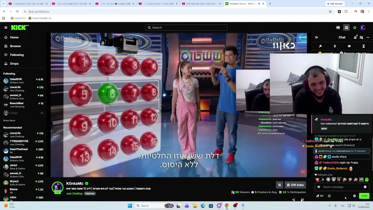373x210 pixels.
Task: Open File Explorer from the taskbar
Action: [x=195, y=206]
